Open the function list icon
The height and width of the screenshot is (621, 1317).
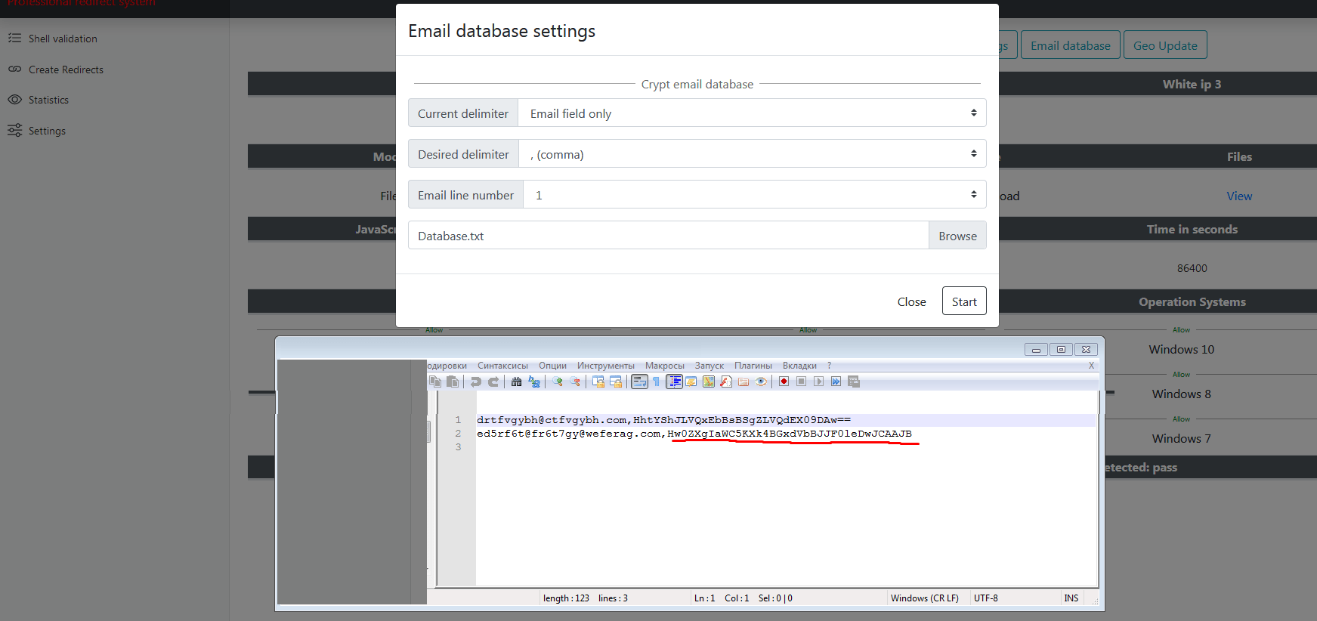[726, 382]
